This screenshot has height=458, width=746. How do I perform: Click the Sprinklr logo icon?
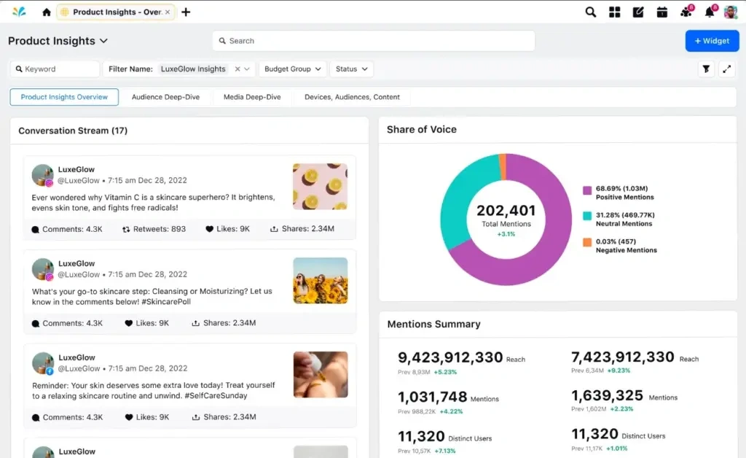click(x=19, y=12)
